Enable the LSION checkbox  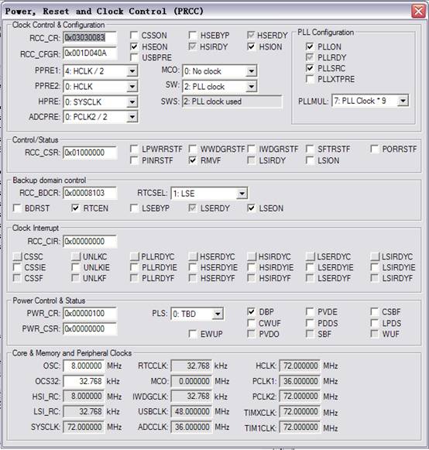point(309,160)
